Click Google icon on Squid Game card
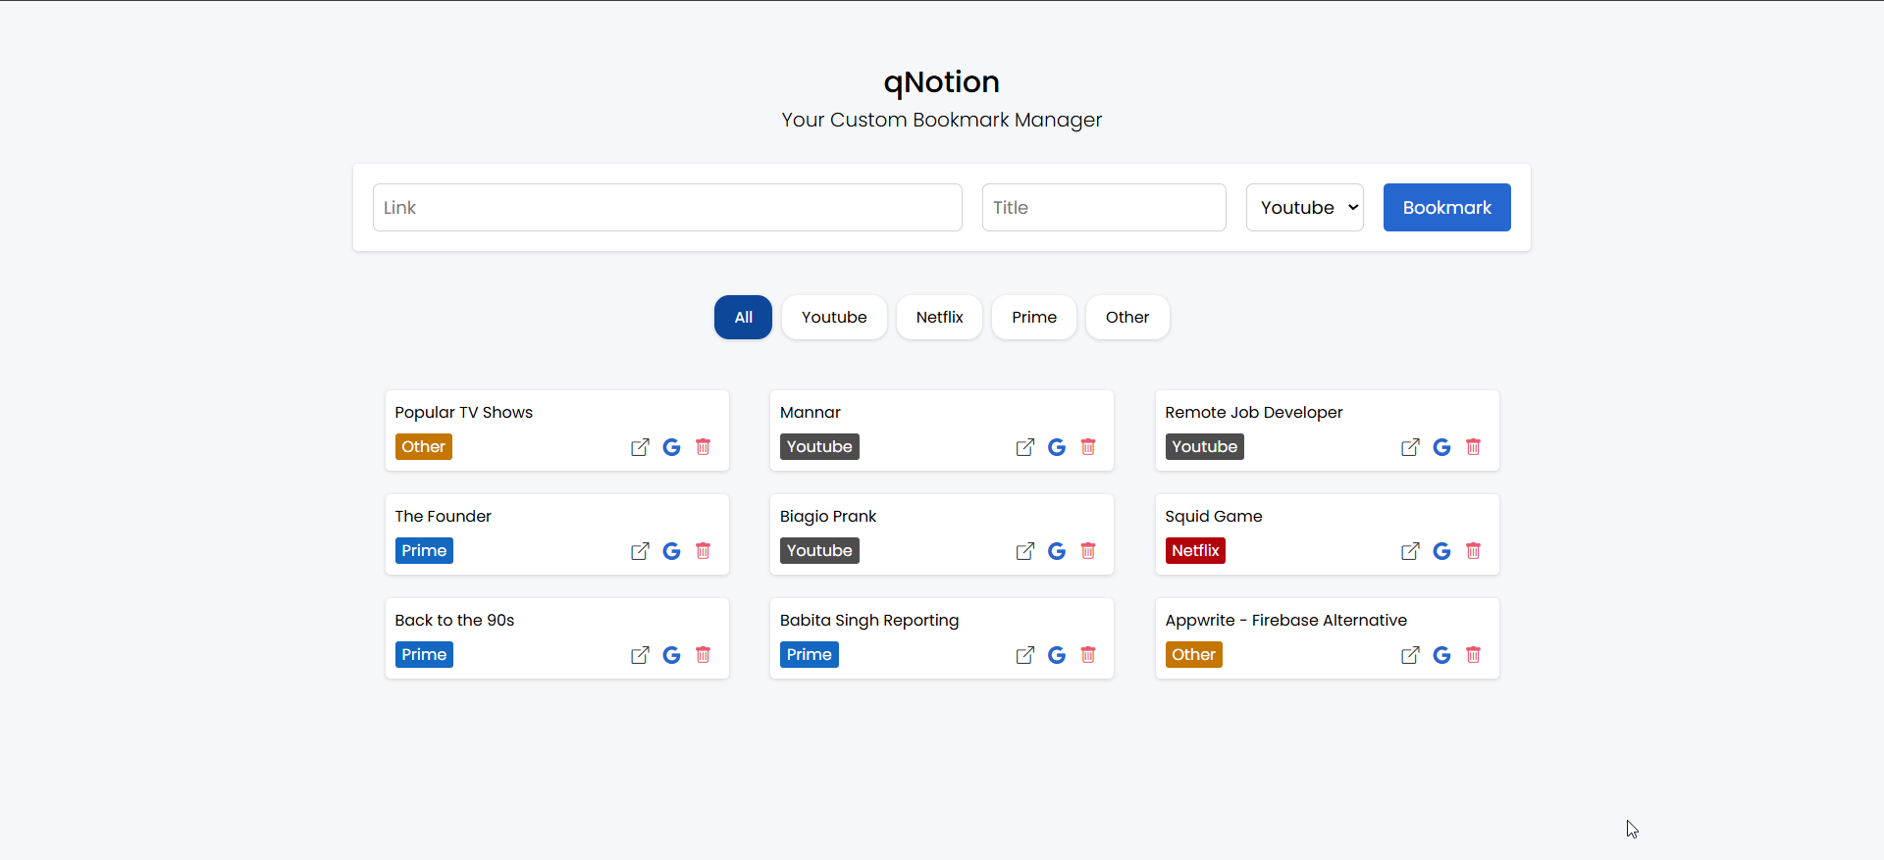1884x860 pixels. [x=1441, y=551]
